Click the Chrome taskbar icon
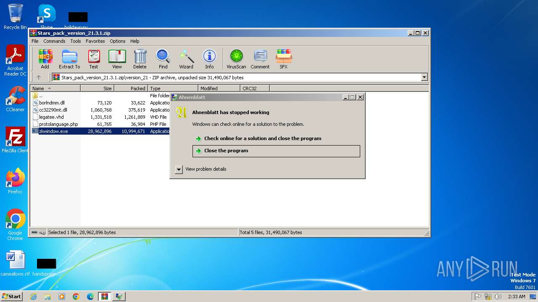This screenshot has height=302, width=538. coord(76,297)
